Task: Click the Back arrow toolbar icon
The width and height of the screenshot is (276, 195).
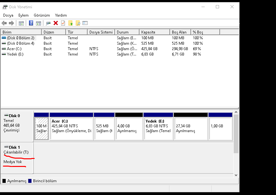Action: tap(4, 23)
